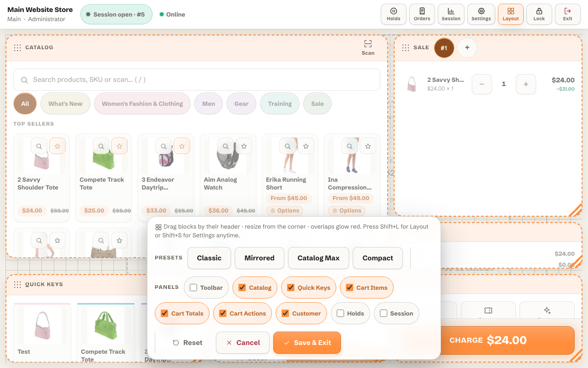Image resolution: width=588 pixels, height=368 pixels.
Task: Decrease quantity of 2 Savvy Shoulder Tote
Action: (x=482, y=84)
